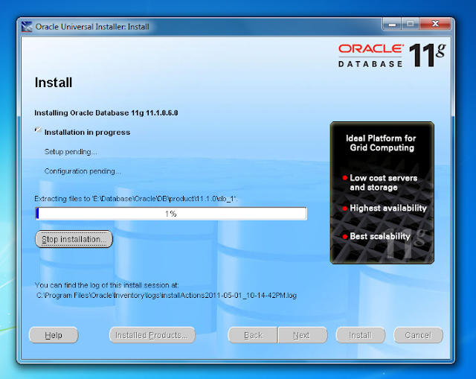
Task: Go Back to previous step
Action: (x=253, y=335)
